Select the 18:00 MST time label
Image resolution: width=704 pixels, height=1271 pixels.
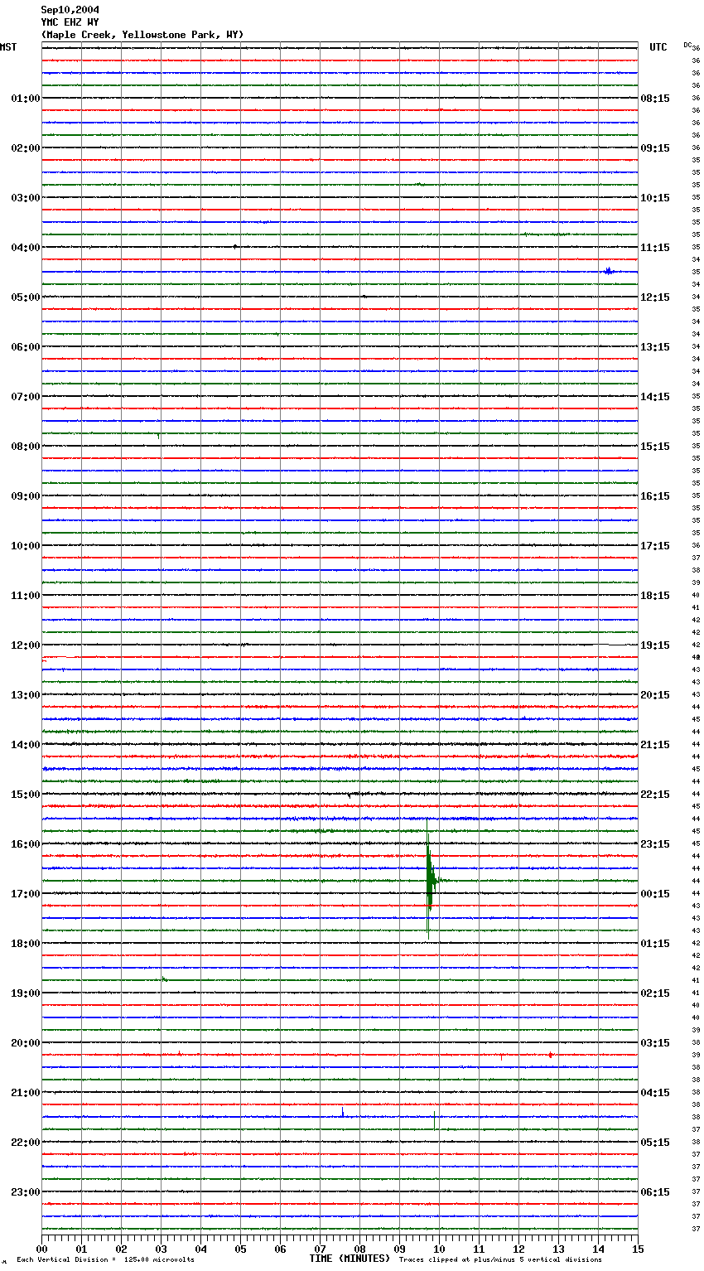tap(26, 944)
